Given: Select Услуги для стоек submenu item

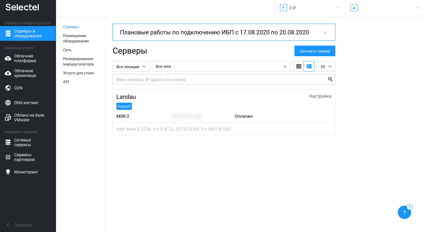Looking at the screenshot, I should pyautogui.click(x=78, y=73).
